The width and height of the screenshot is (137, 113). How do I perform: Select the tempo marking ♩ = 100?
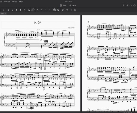[x=16, y=30]
